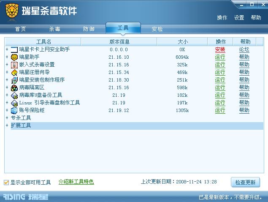268x202 pixels.
Task: Click the 病毒隔离区 icon
Action: click(14, 87)
